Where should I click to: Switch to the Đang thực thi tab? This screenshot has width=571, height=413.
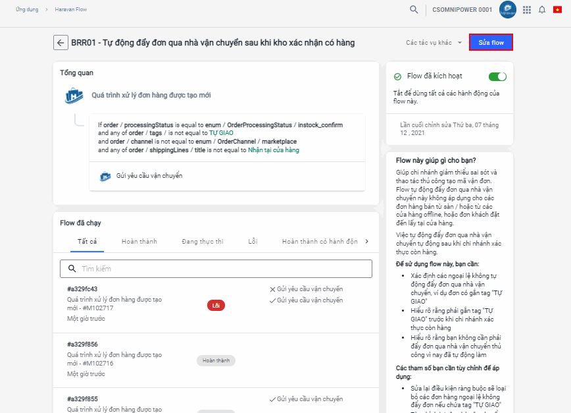[203, 241]
